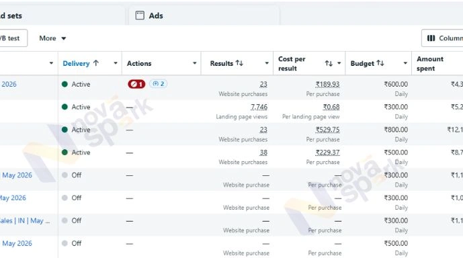Image resolution: width=463 pixels, height=258 pixels.
Task: Open the More dropdown menu
Action: 52,38
